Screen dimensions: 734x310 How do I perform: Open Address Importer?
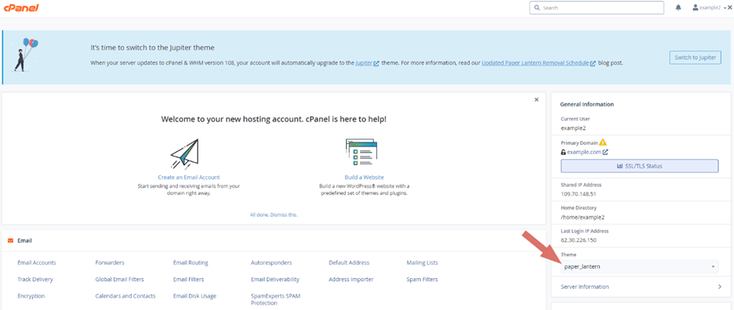point(351,280)
